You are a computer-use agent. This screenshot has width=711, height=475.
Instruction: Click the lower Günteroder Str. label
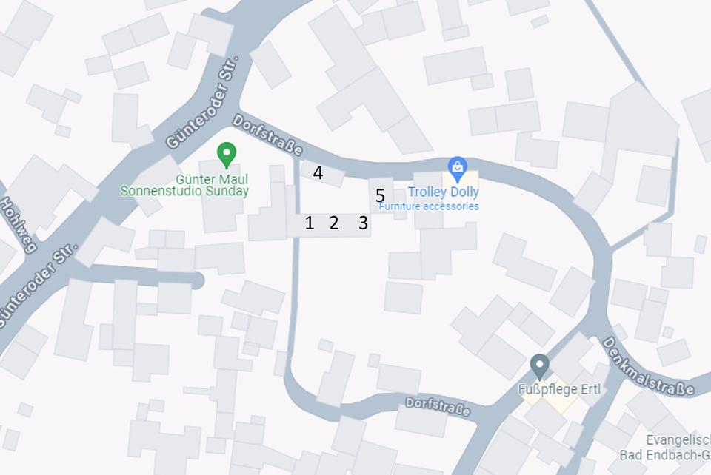[x=39, y=286]
